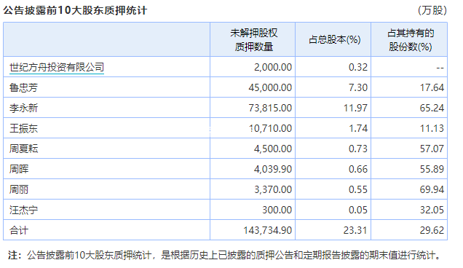The image size is (463, 268).
Task: Click the (万股) unit label
Action: [432, 11]
